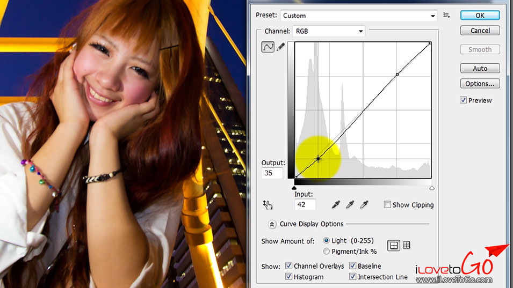This screenshot has height=288, width=513.
Task: Click the Auto button
Action: tap(480, 68)
